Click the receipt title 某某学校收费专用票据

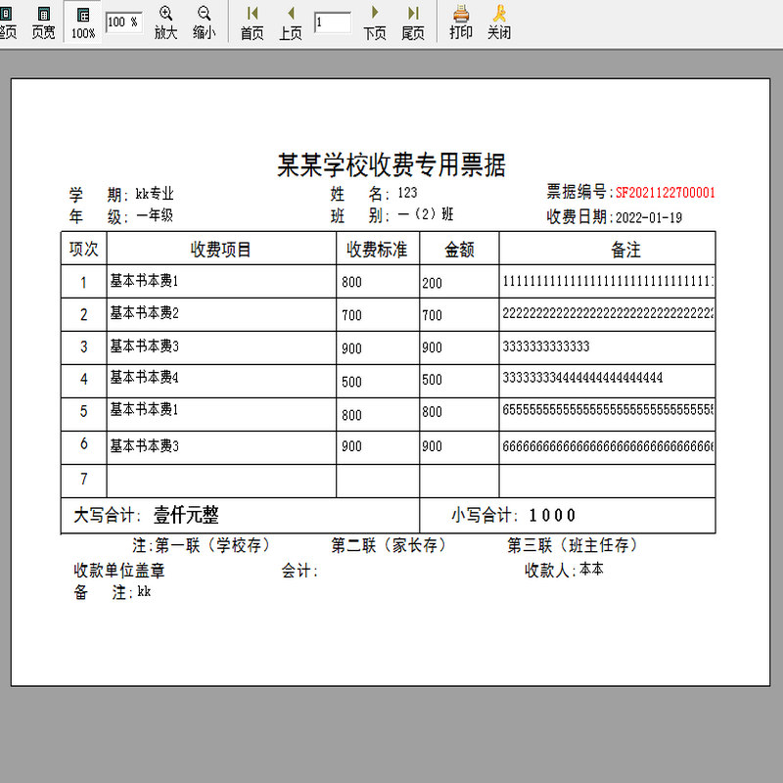[391, 164]
